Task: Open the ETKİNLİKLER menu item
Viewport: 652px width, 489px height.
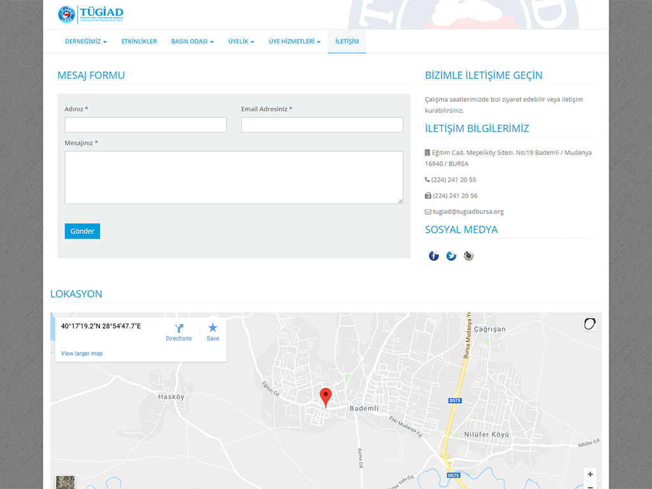Action: point(139,41)
